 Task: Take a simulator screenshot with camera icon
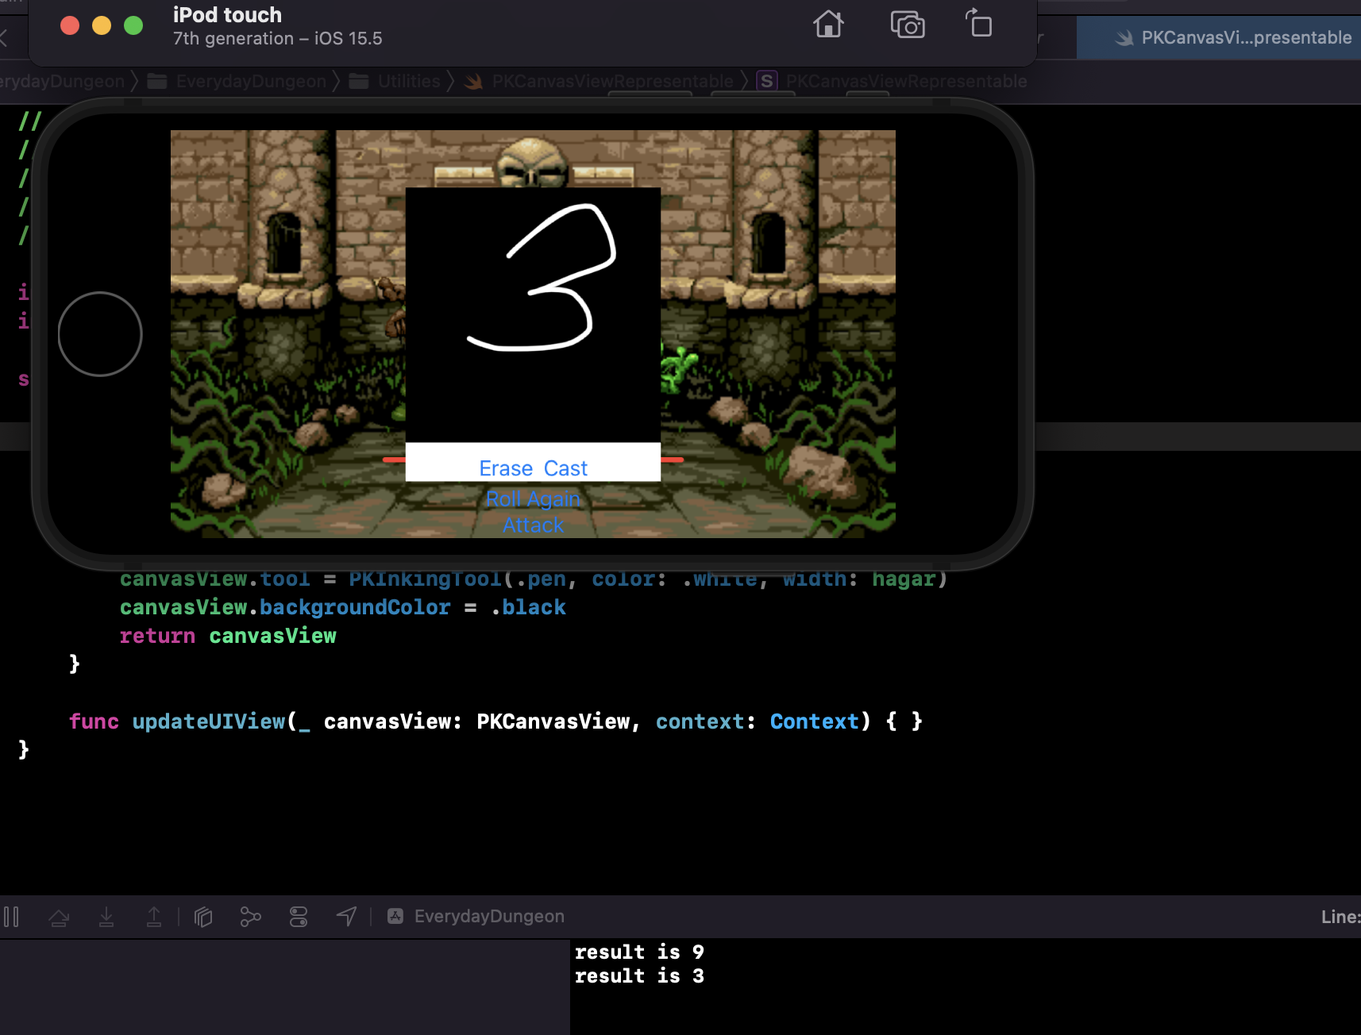[908, 25]
